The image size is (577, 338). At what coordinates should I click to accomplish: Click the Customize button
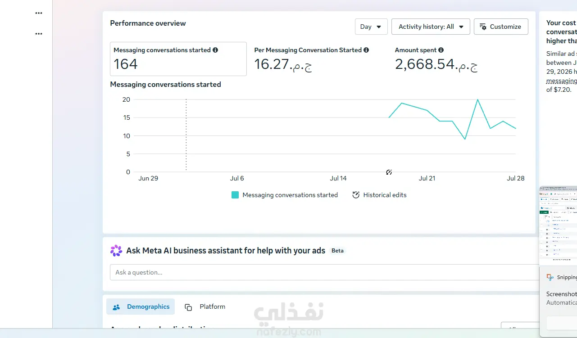coord(501,27)
